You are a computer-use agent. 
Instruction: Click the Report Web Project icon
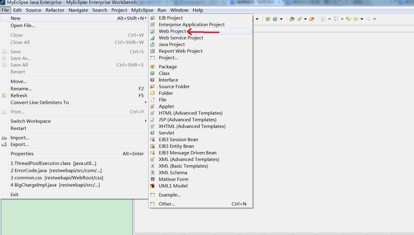(153, 51)
